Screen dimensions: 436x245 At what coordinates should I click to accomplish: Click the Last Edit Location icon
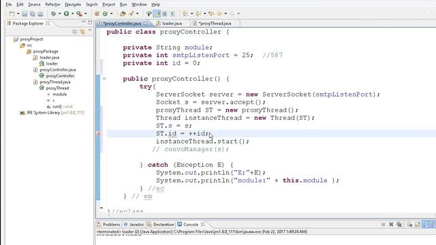tap(211, 14)
